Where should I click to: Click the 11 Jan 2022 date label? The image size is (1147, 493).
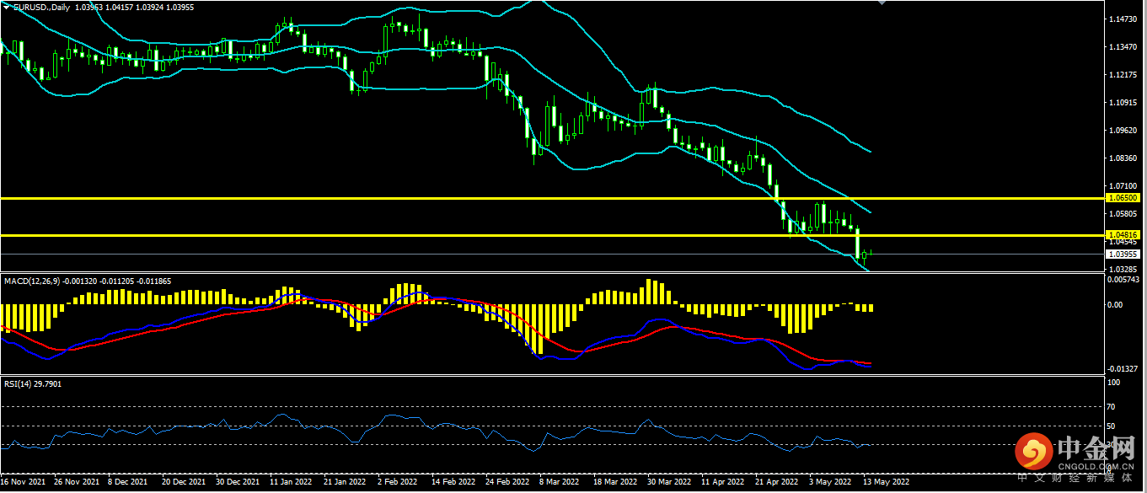[x=292, y=483]
